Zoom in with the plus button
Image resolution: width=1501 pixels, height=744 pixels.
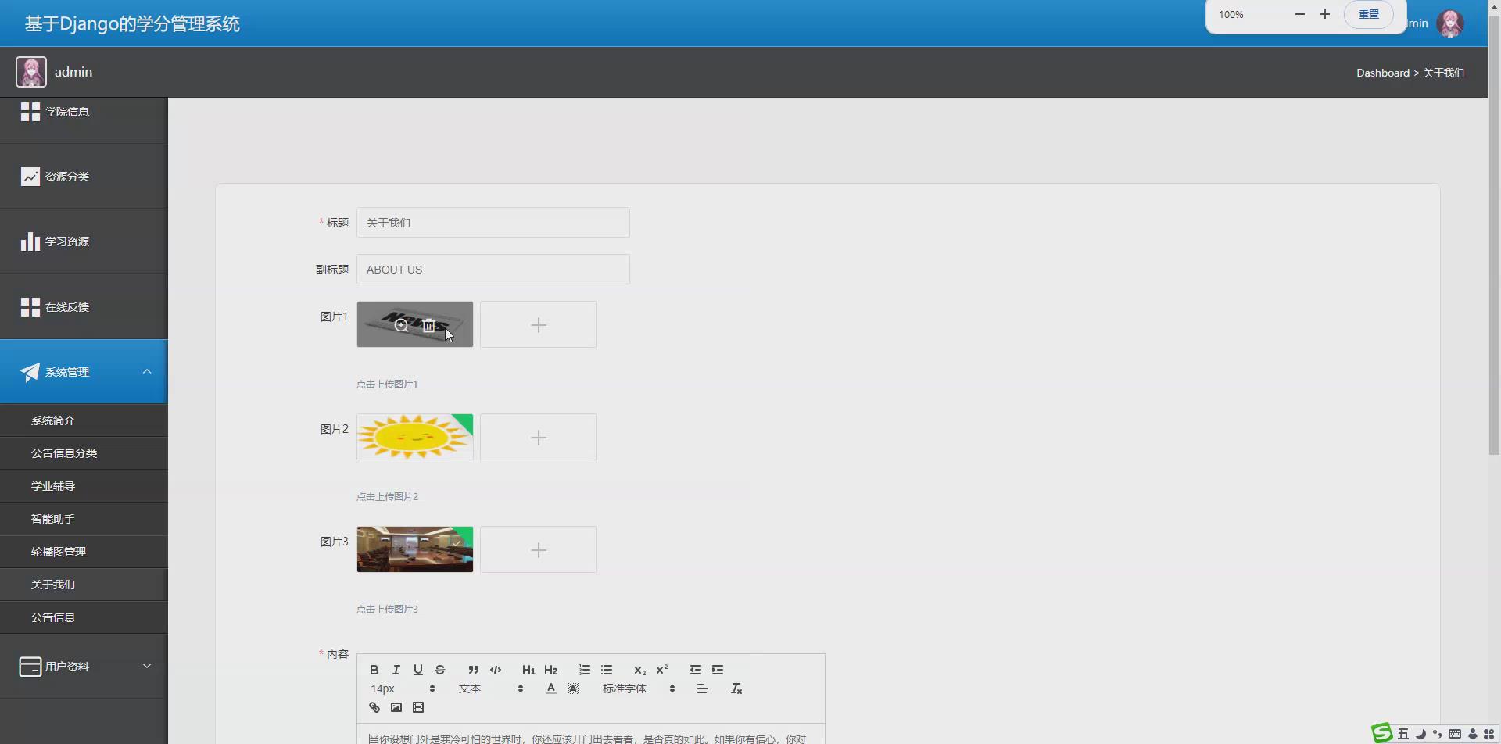(x=1324, y=14)
